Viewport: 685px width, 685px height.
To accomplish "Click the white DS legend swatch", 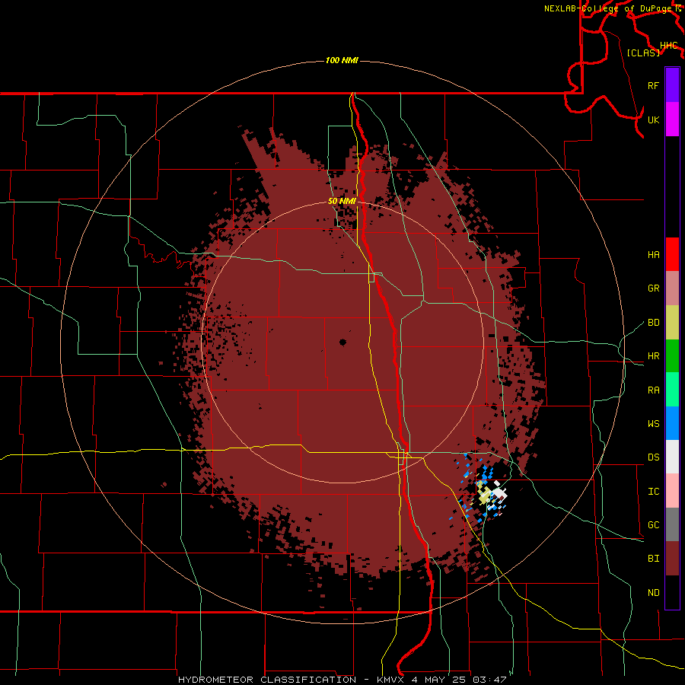I will [x=672, y=457].
